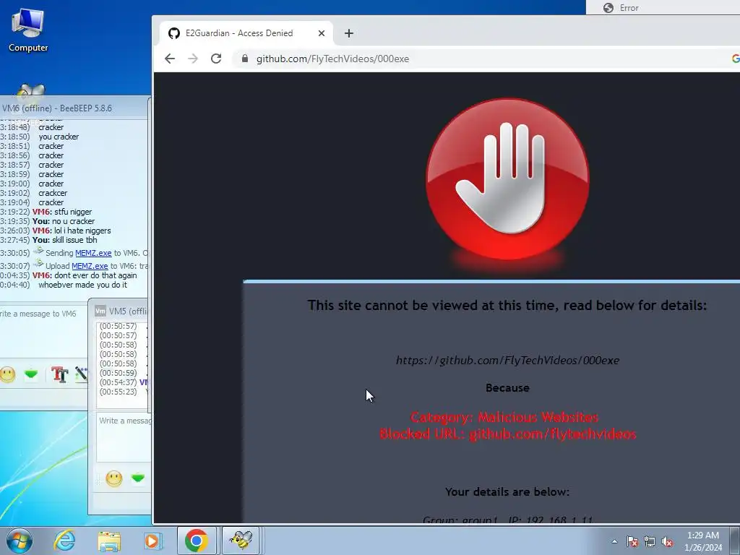Click the (00:55:23) row in VM5 chat
740x555 pixels.
pos(123,392)
